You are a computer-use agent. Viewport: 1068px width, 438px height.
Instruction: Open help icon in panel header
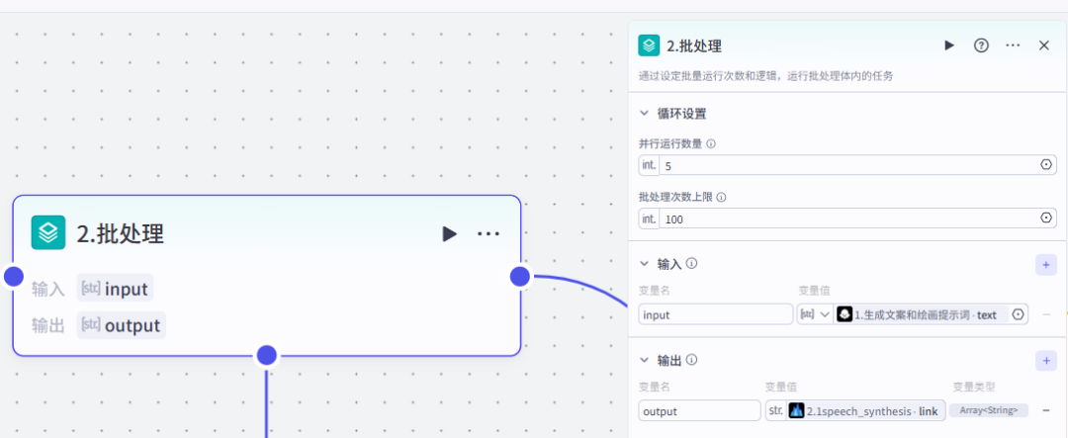point(981,45)
